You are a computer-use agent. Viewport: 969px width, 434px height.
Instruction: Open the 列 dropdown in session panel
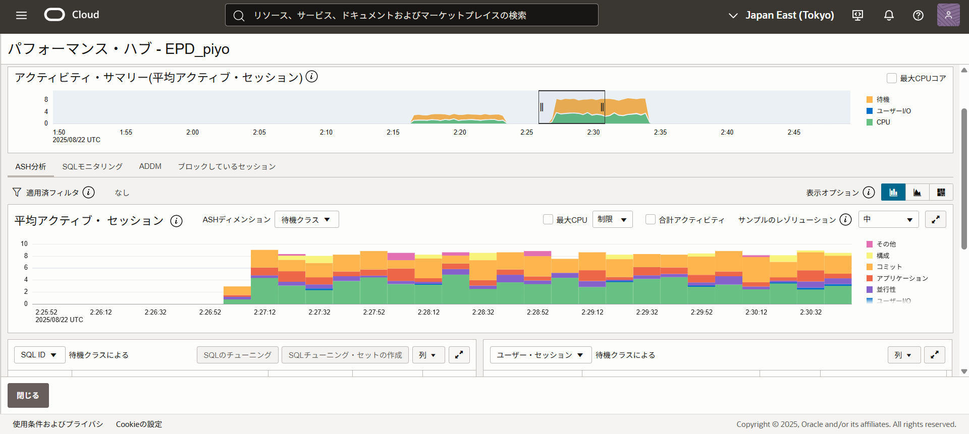coord(904,355)
